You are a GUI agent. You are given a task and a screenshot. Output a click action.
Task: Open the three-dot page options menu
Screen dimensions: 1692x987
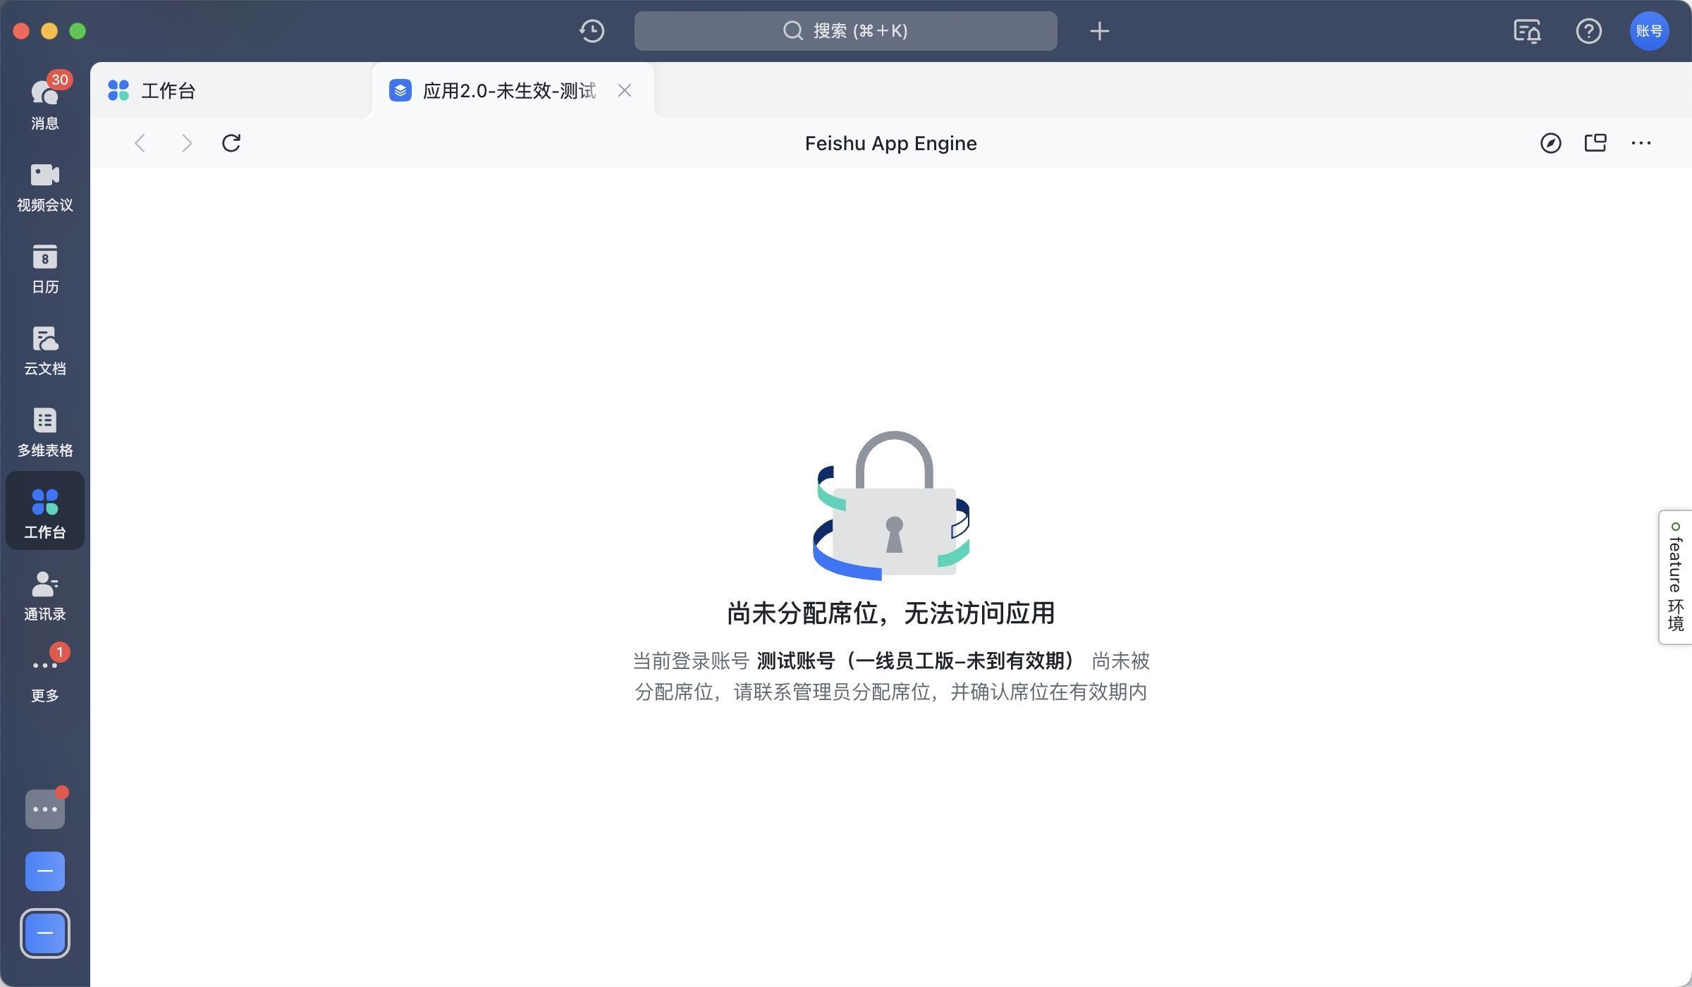coord(1641,143)
